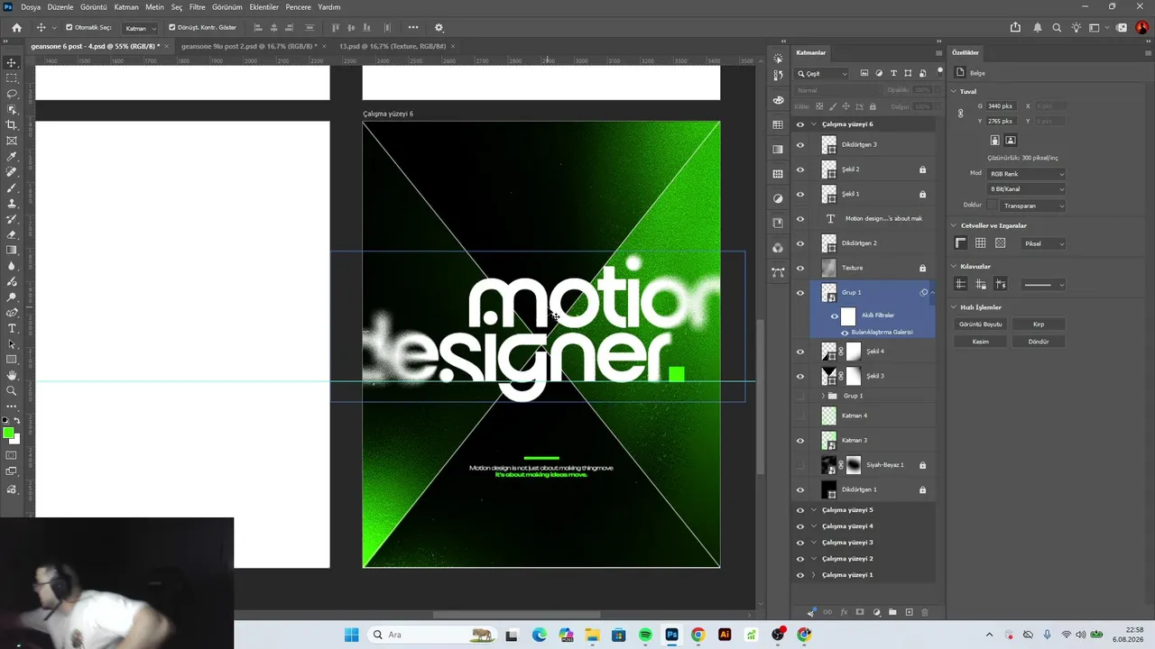Select the Crop tool
Screen dimensions: 1155x649
(x=12, y=125)
